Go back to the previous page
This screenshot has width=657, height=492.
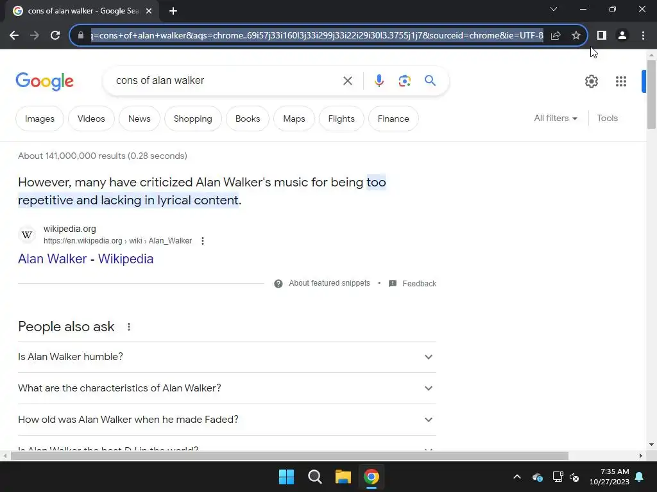click(x=14, y=36)
